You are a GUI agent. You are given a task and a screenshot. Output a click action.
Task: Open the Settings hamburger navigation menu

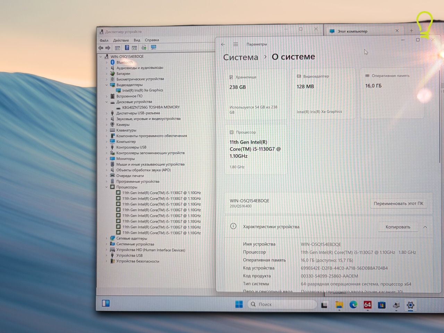tap(236, 44)
